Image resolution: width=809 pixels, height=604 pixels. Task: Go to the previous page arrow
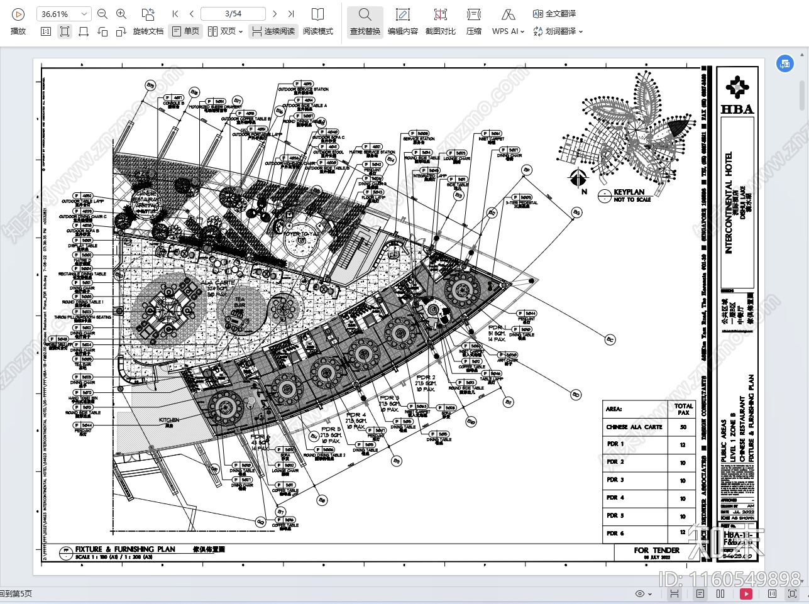[192, 14]
